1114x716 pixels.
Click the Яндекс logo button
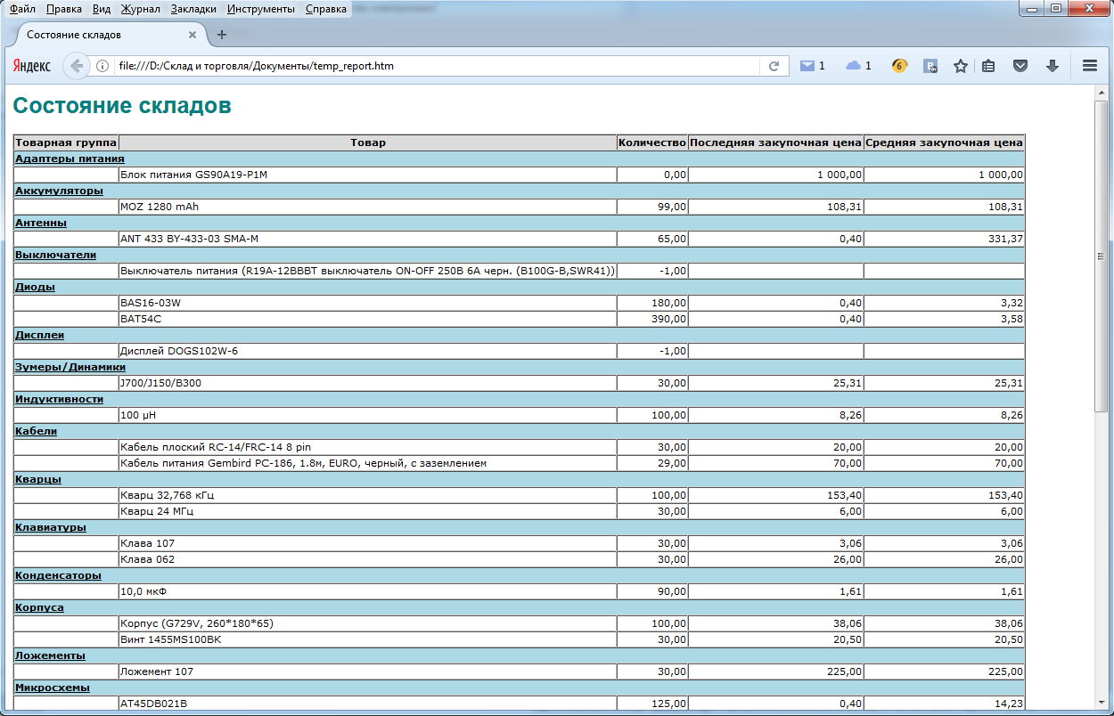point(31,66)
